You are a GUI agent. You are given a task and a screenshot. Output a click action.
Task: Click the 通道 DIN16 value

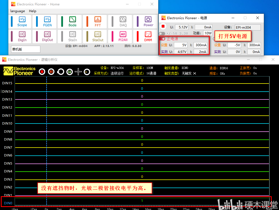[x=224, y=68]
